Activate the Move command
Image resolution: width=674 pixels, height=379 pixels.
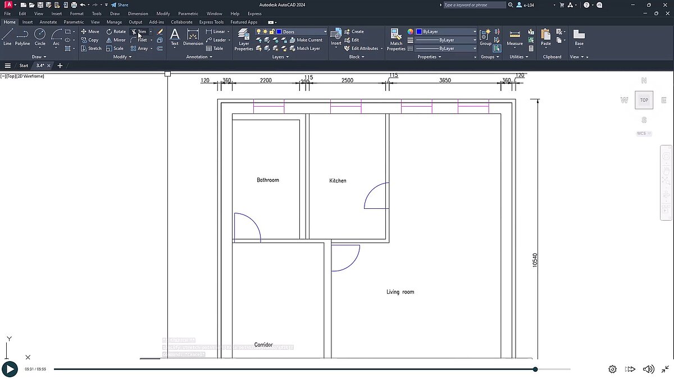pos(91,31)
